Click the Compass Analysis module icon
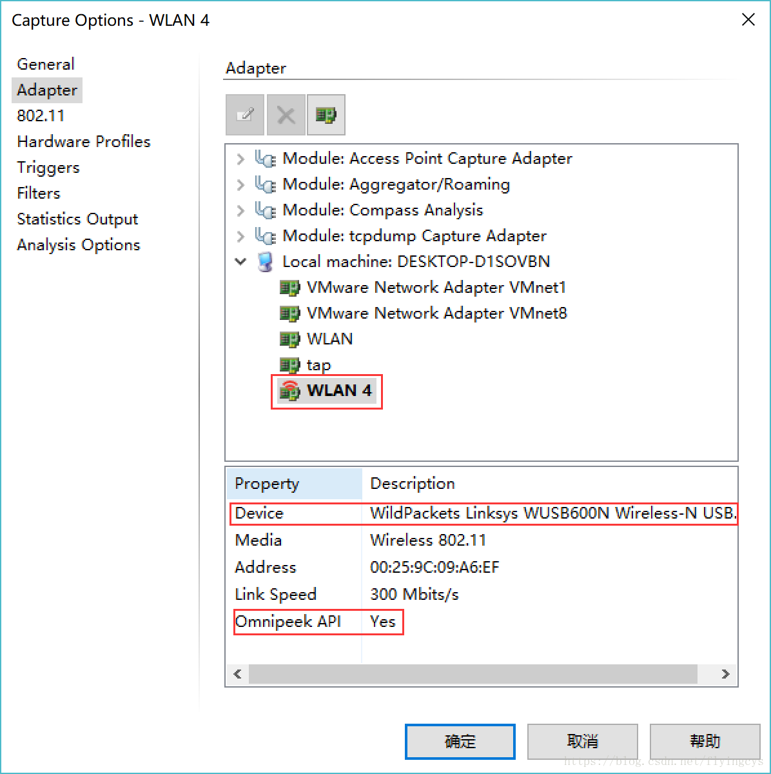This screenshot has height=774, width=771. pyautogui.click(x=265, y=210)
